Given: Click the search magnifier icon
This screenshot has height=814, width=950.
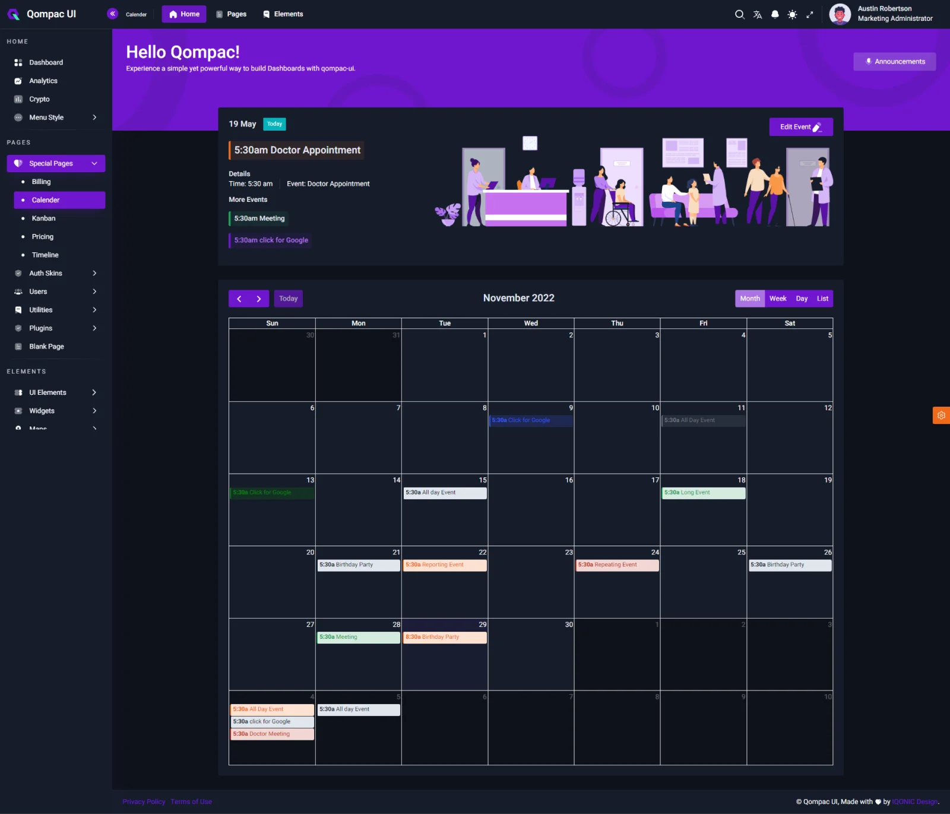Looking at the screenshot, I should pyautogui.click(x=739, y=14).
